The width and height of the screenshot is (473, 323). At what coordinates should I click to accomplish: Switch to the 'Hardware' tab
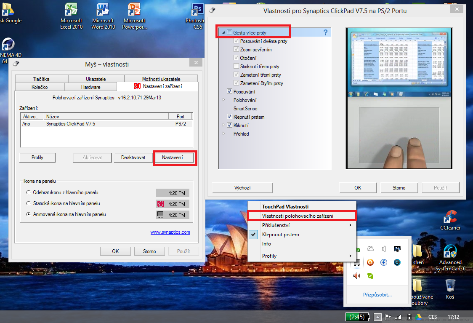[x=90, y=87]
